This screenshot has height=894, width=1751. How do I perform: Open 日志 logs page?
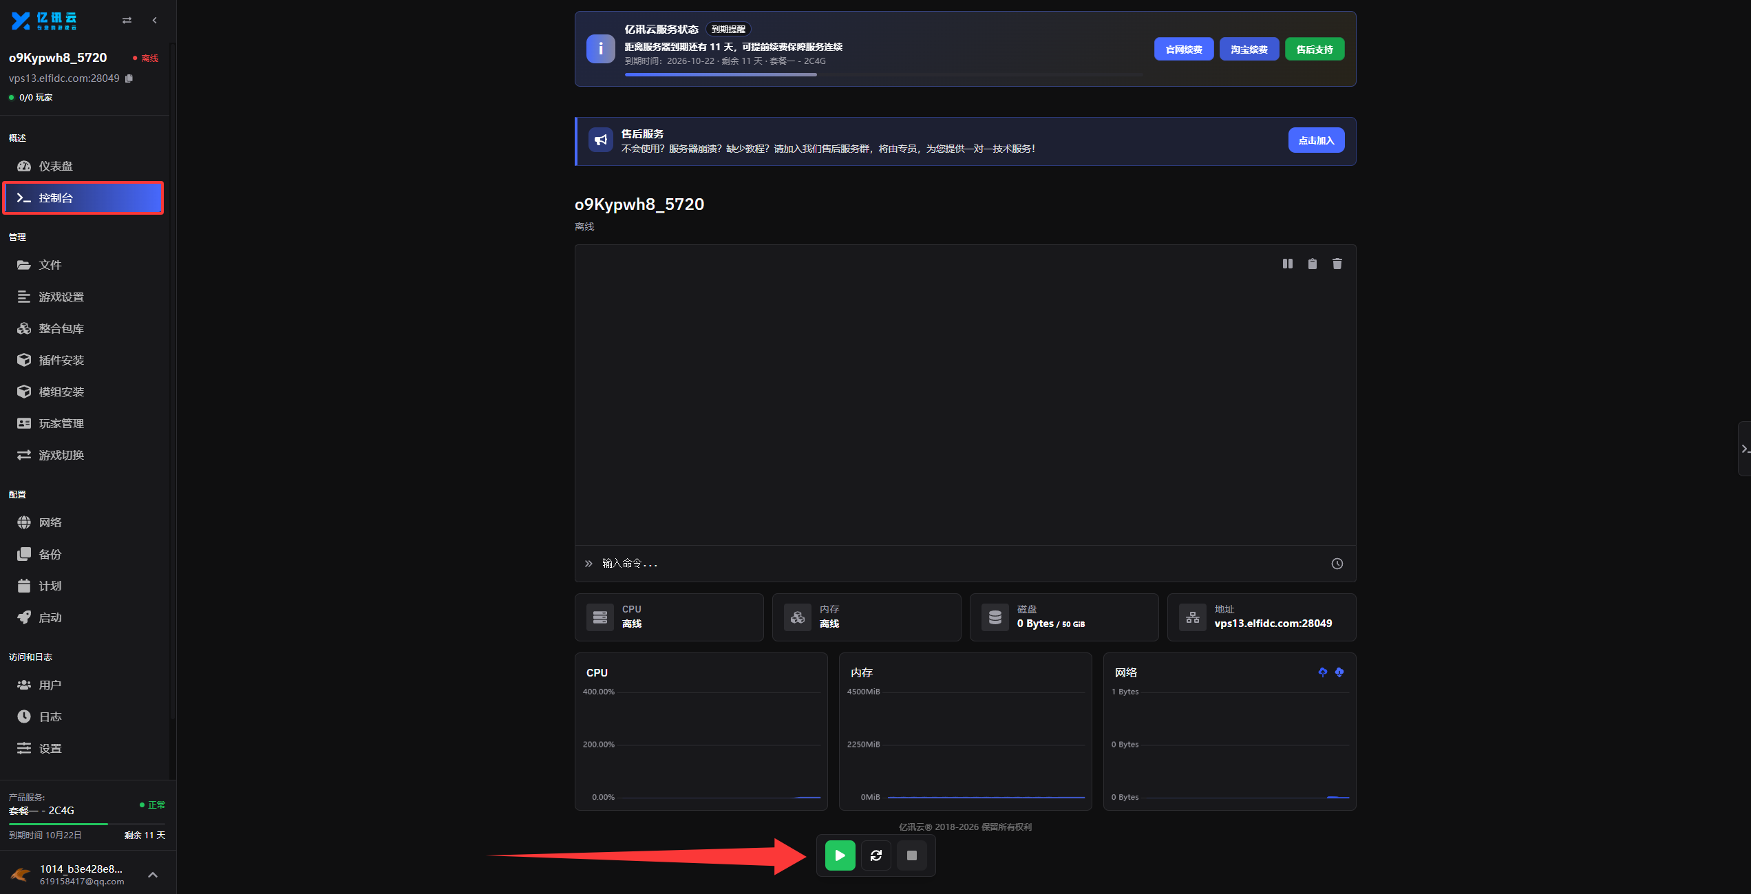[x=83, y=716]
